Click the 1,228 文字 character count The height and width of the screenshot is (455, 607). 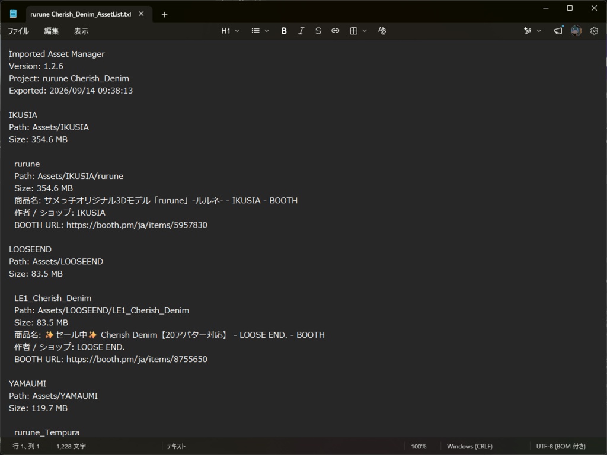(71, 447)
